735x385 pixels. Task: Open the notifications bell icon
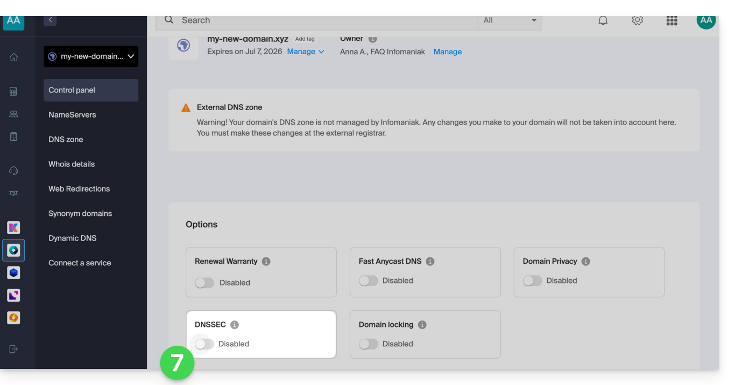[603, 20]
